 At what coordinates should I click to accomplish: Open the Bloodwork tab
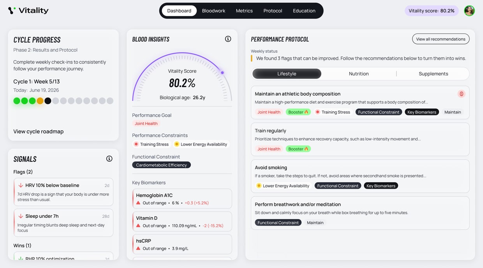pyautogui.click(x=213, y=11)
